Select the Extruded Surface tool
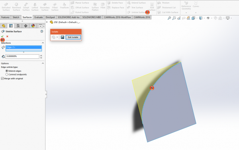This screenshot has width=239, height=150. coord(6,7)
